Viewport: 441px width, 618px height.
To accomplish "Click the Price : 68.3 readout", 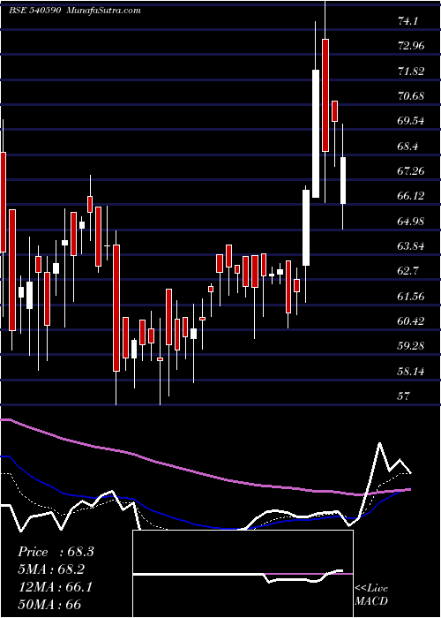I will (56, 552).
